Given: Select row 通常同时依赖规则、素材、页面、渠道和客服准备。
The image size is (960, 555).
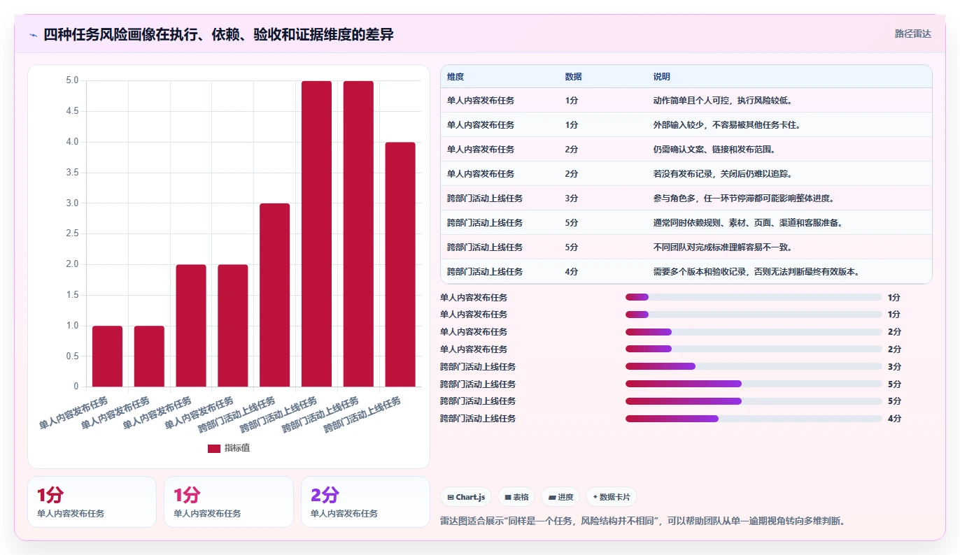Looking at the screenshot, I should [x=686, y=223].
